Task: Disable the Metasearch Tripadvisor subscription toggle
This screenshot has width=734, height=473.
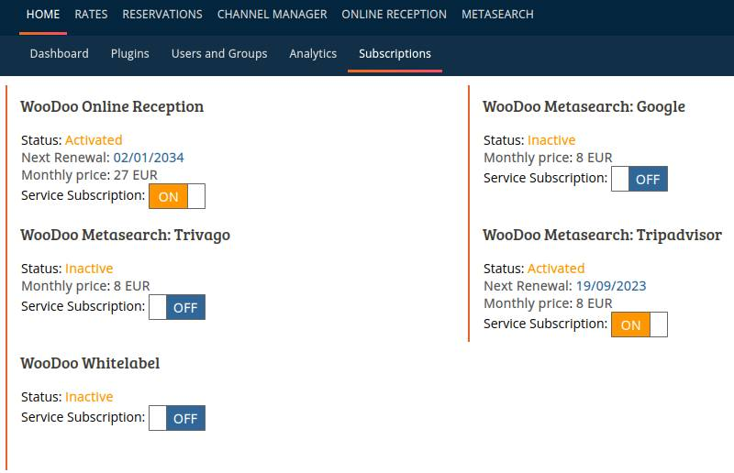Action: coord(639,324)
